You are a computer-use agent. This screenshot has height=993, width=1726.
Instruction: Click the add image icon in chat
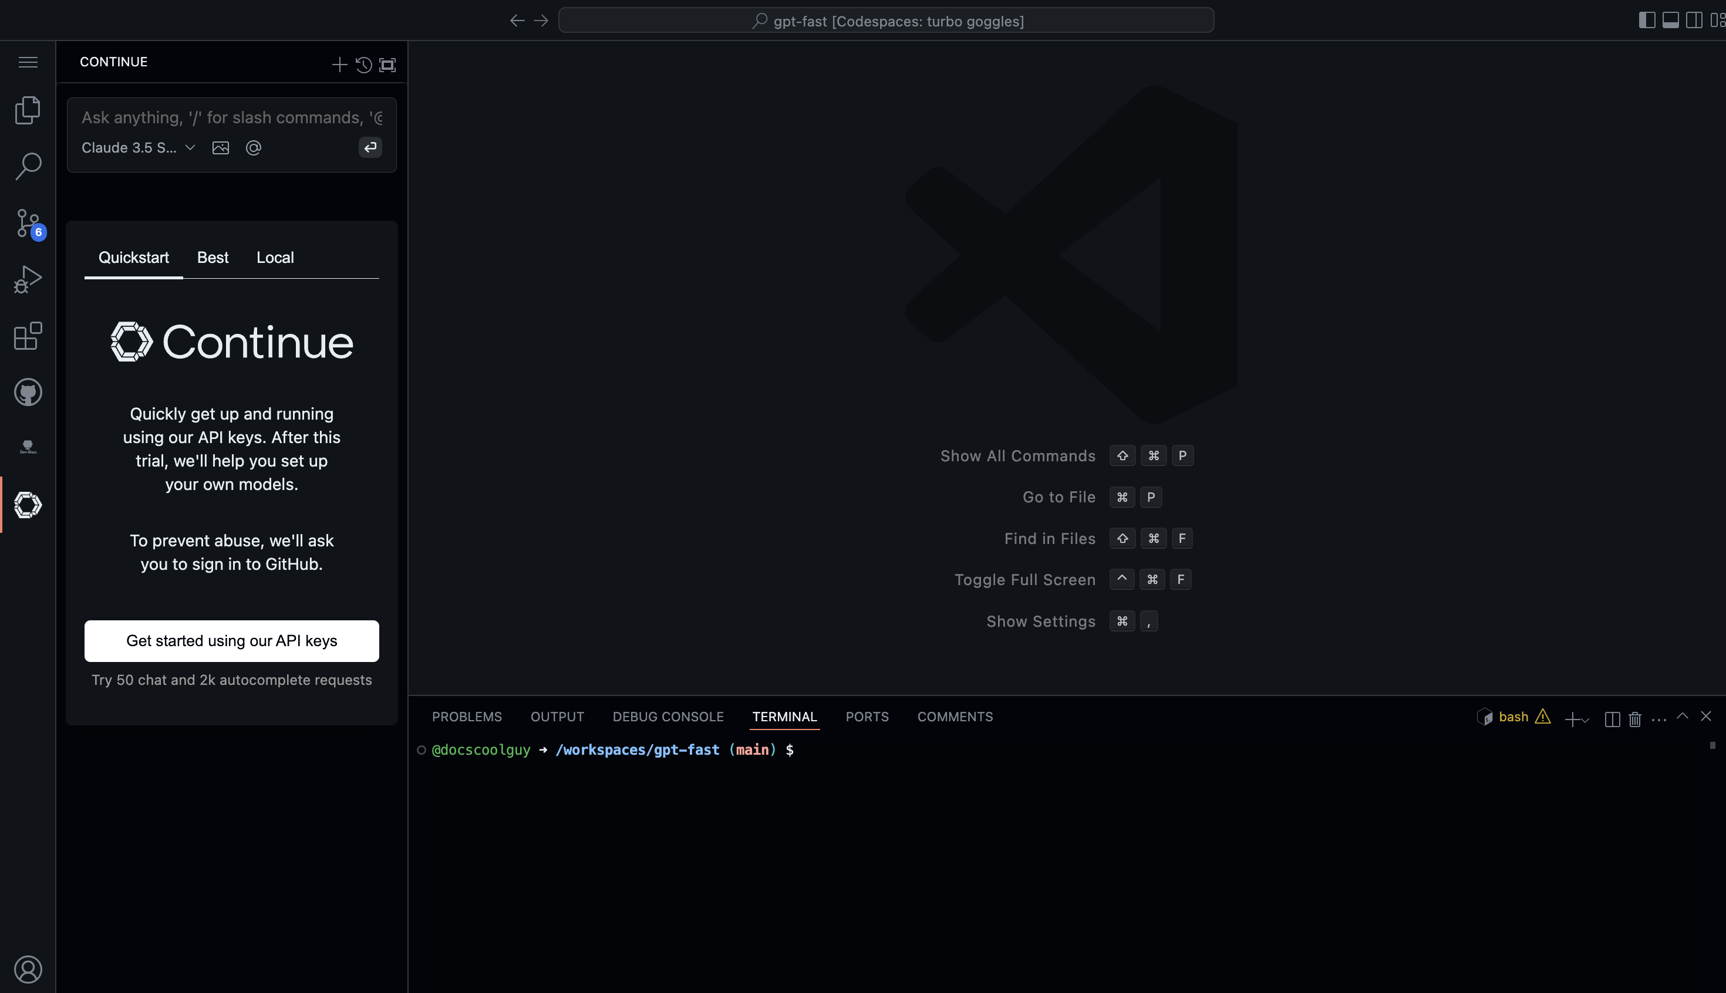(220, 148)
